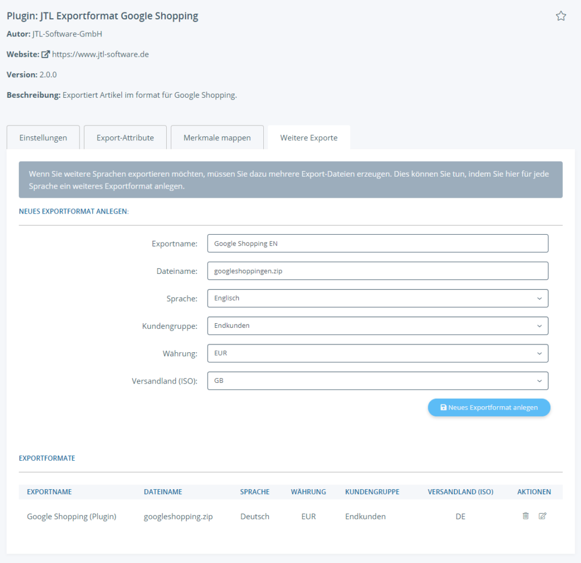Click the Google Shopping (Plugin) row name

point(71,516)
